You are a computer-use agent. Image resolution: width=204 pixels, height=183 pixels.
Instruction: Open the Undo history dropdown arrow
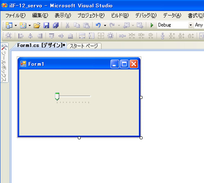(105, 25)
